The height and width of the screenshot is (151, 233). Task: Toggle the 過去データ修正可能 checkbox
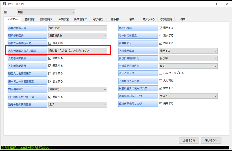coord(50,43)
